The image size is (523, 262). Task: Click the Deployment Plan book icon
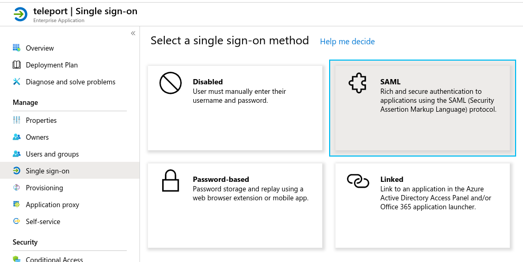(16, 65)
